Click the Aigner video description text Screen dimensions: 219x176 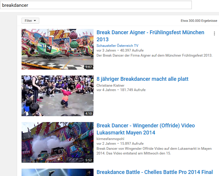(154, 55)
